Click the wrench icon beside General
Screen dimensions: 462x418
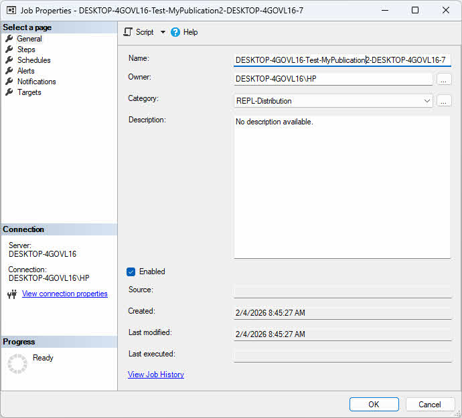pos(9,39)
